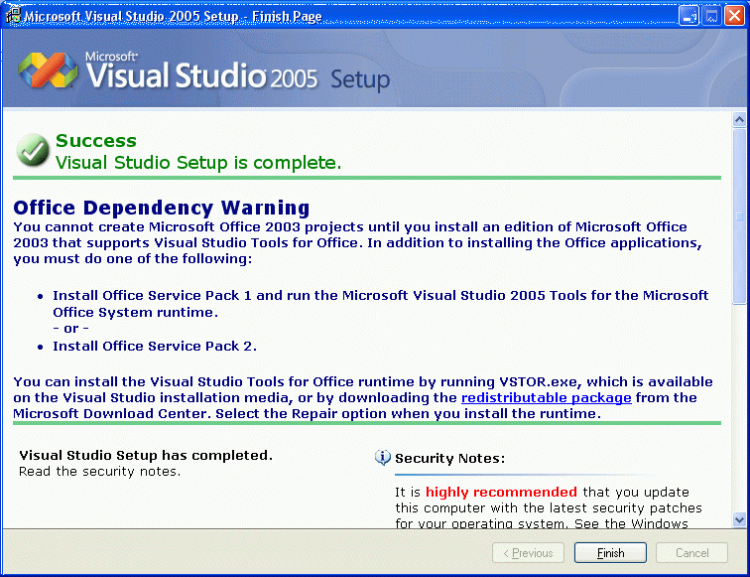Click the greyed-out Cancel button

692,553
